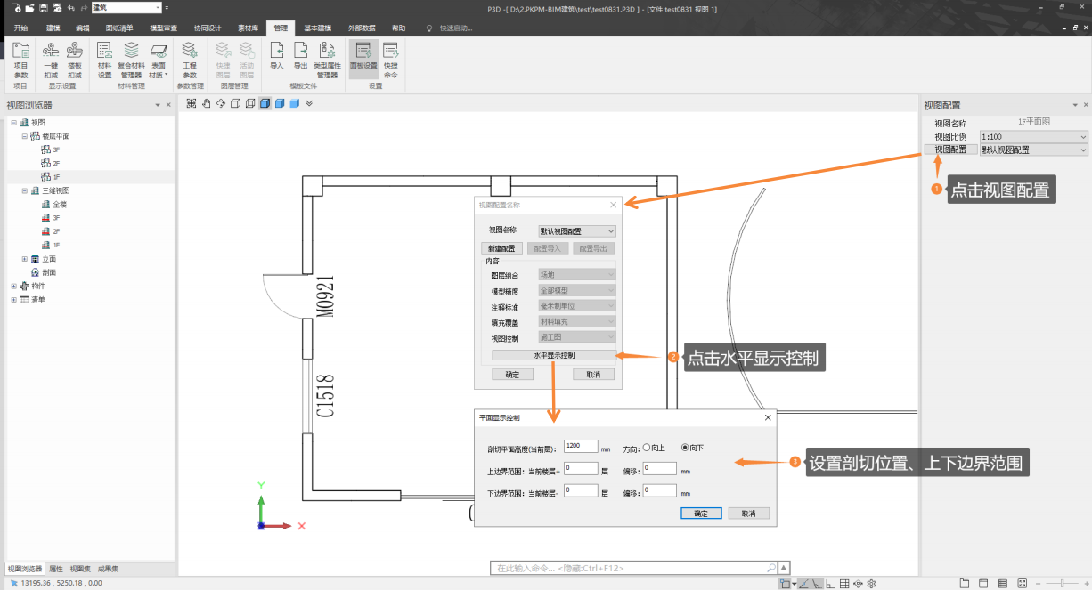This screenshot has height=590, width=1092.
Task: Expand the 立面 tree node
Action: 25,259
